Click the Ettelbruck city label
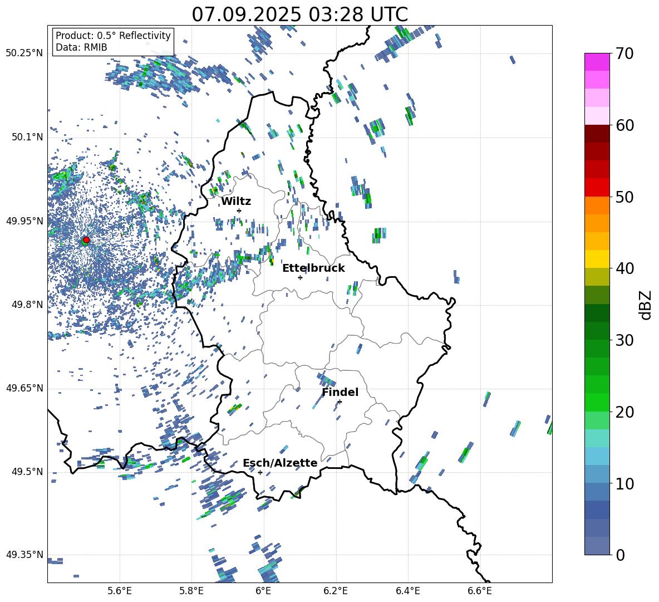 pyautogui.click(x=313, y=268)
